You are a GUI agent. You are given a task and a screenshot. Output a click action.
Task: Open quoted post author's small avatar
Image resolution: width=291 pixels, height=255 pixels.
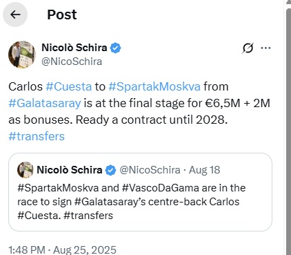26,170
